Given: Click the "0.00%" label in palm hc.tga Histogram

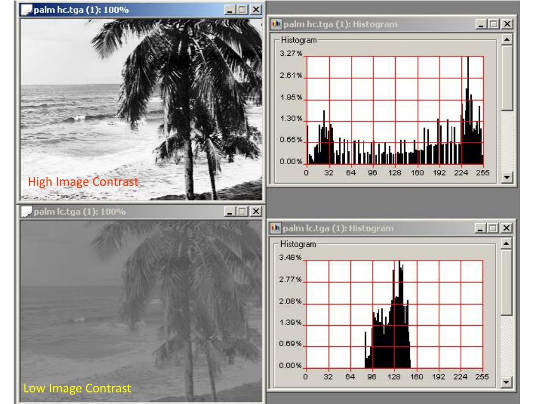Looking at the screenshot, I should pyautogui.click(x=291, y=161).
